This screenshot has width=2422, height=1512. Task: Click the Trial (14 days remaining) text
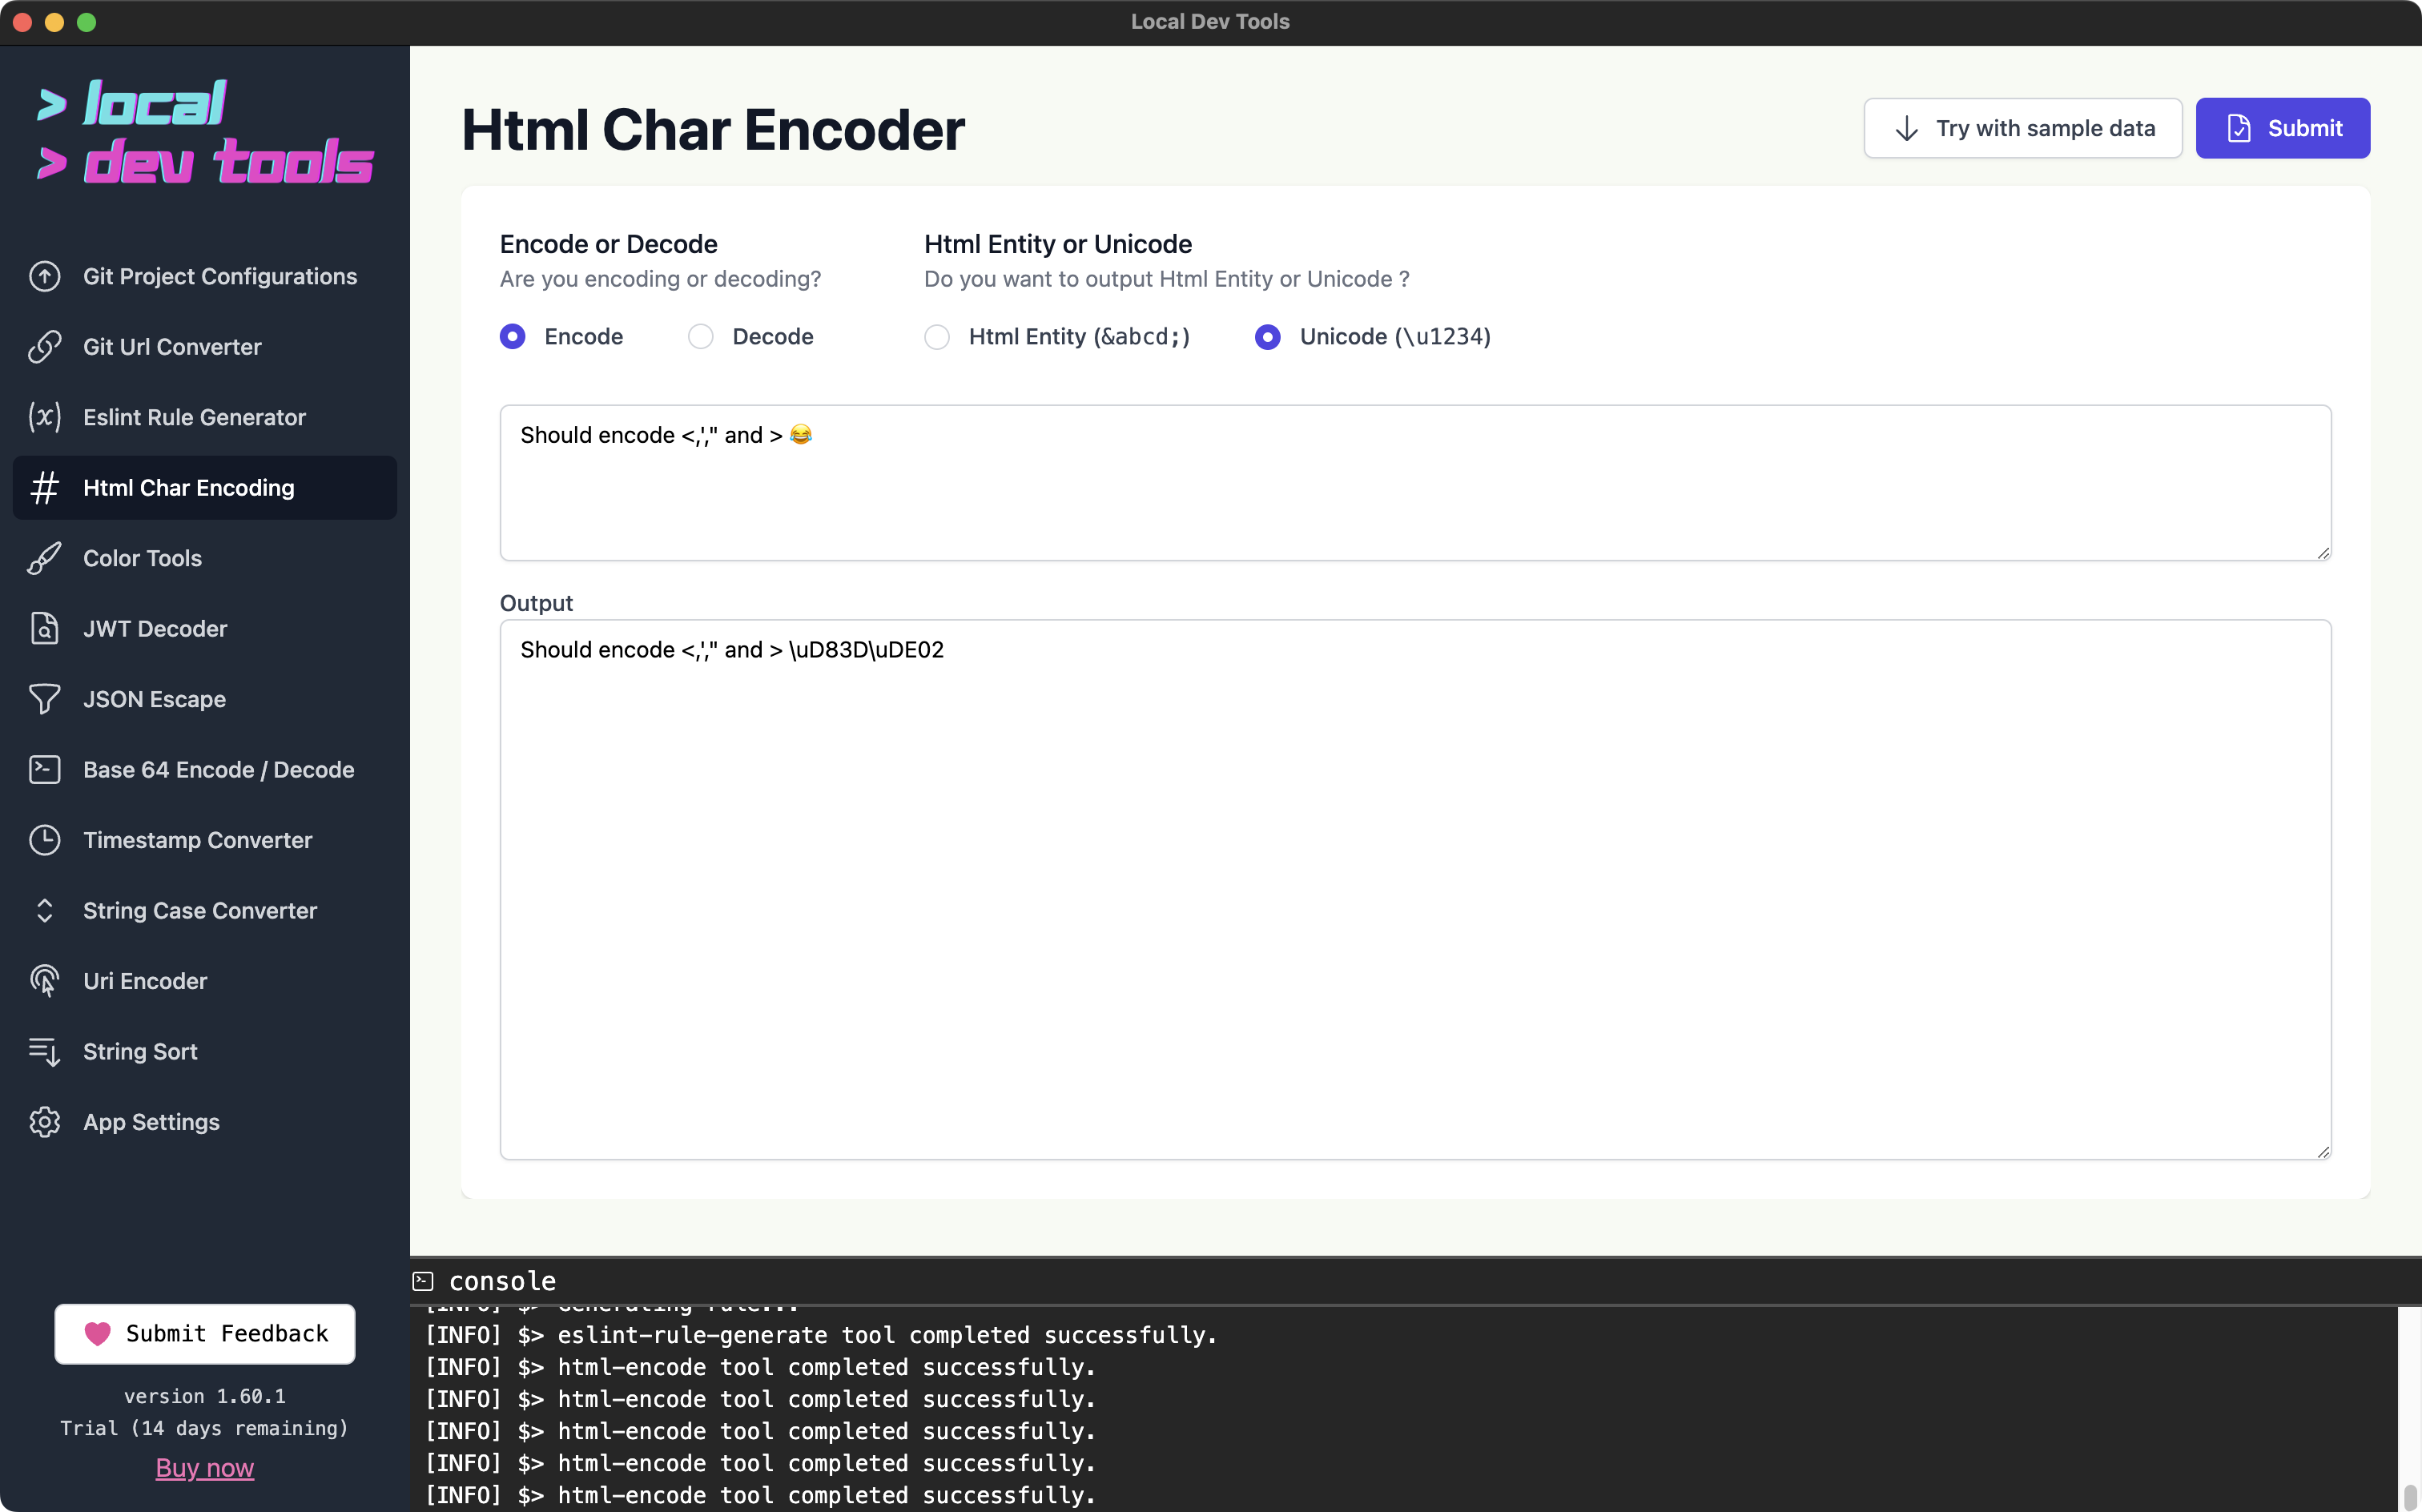pyautogui.click(x=205, y=1428)
